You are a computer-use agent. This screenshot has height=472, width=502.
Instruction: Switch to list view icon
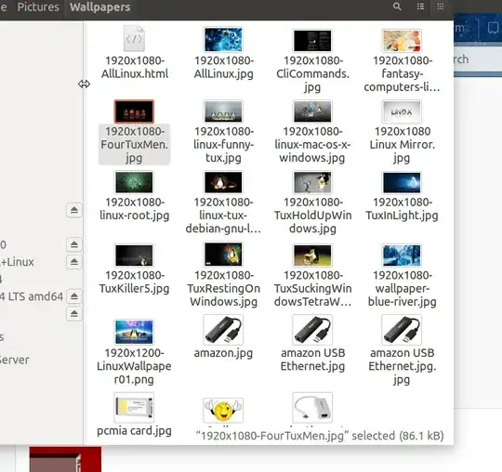point(420,7)
